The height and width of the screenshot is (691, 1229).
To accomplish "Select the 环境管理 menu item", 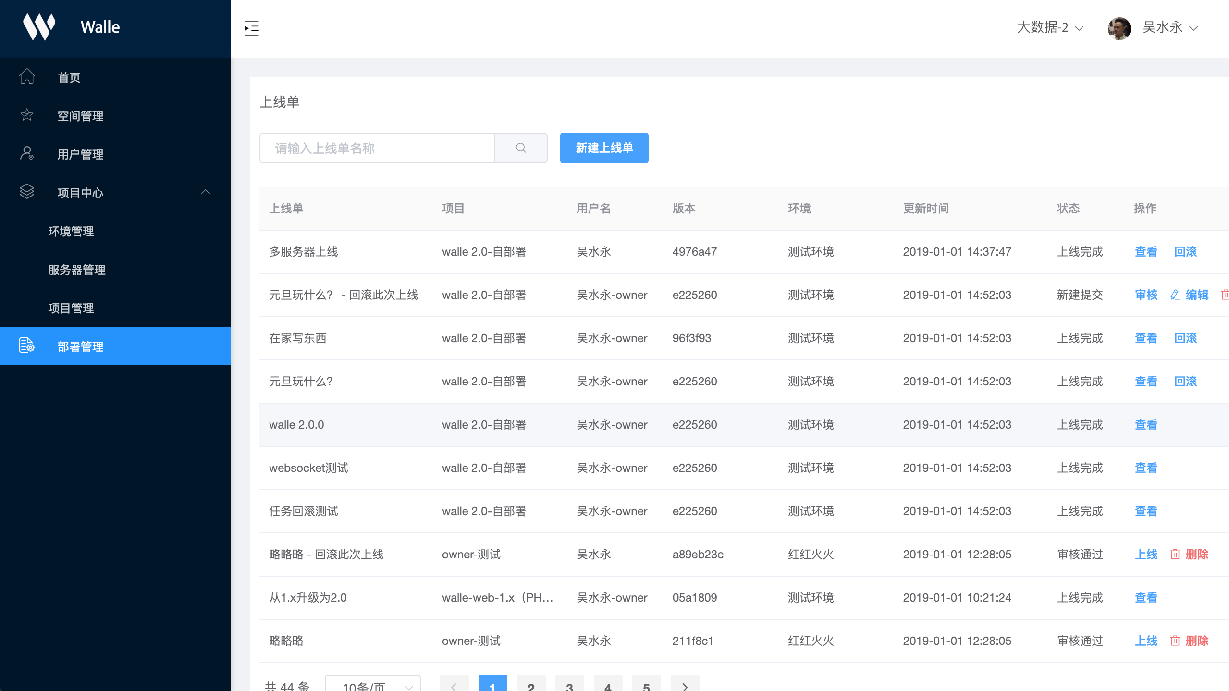I will pos(72,230).
